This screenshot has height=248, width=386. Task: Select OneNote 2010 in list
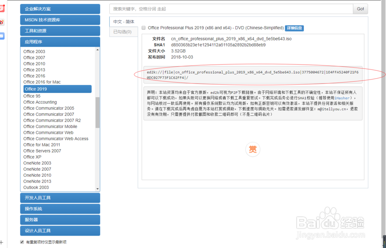(37, 175)
